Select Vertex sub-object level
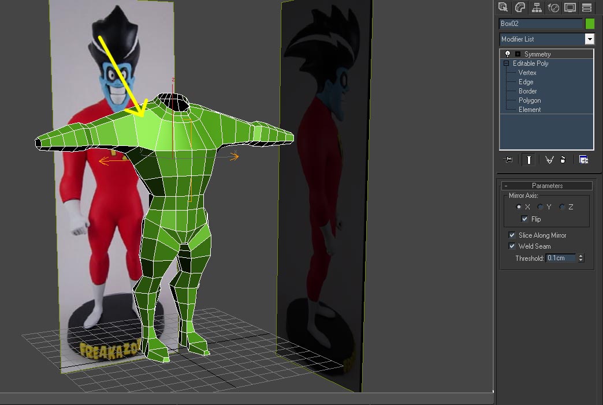Image resolution: width=603 pixels, height=405 pixels. (527, 73)
